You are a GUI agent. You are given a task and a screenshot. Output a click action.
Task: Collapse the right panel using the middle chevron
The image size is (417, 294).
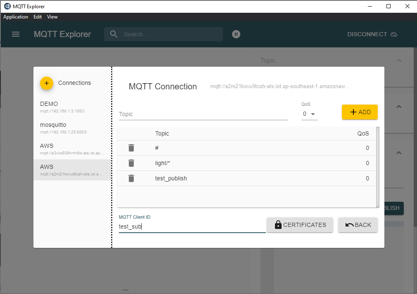tap(398, 106)
